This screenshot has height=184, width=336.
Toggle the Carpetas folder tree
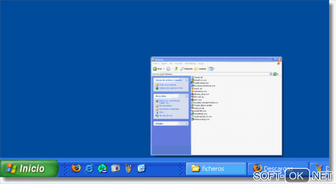(x=200, y=69)
